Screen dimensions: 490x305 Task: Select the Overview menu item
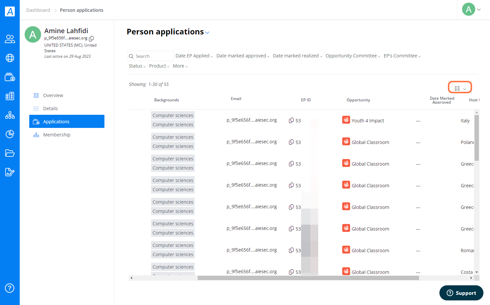[x=67, y=95]
